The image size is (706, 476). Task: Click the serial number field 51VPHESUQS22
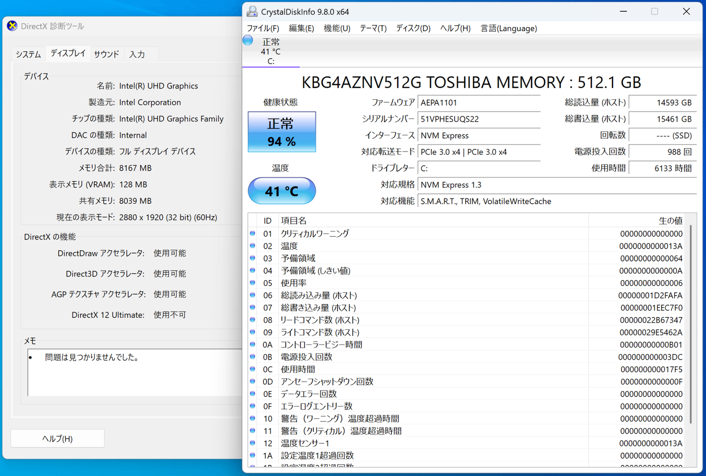pyautogui.click(x=479, y=119)
